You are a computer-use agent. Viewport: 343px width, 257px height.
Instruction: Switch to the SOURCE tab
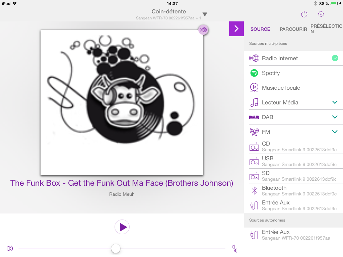(x=260, y=29)
